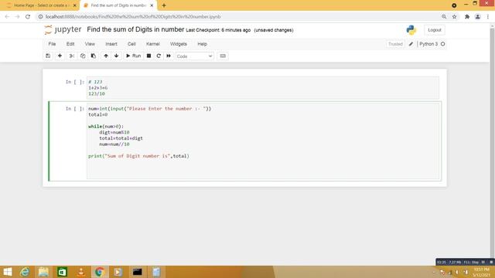Close the Home Page browser tab

[75, 5]
